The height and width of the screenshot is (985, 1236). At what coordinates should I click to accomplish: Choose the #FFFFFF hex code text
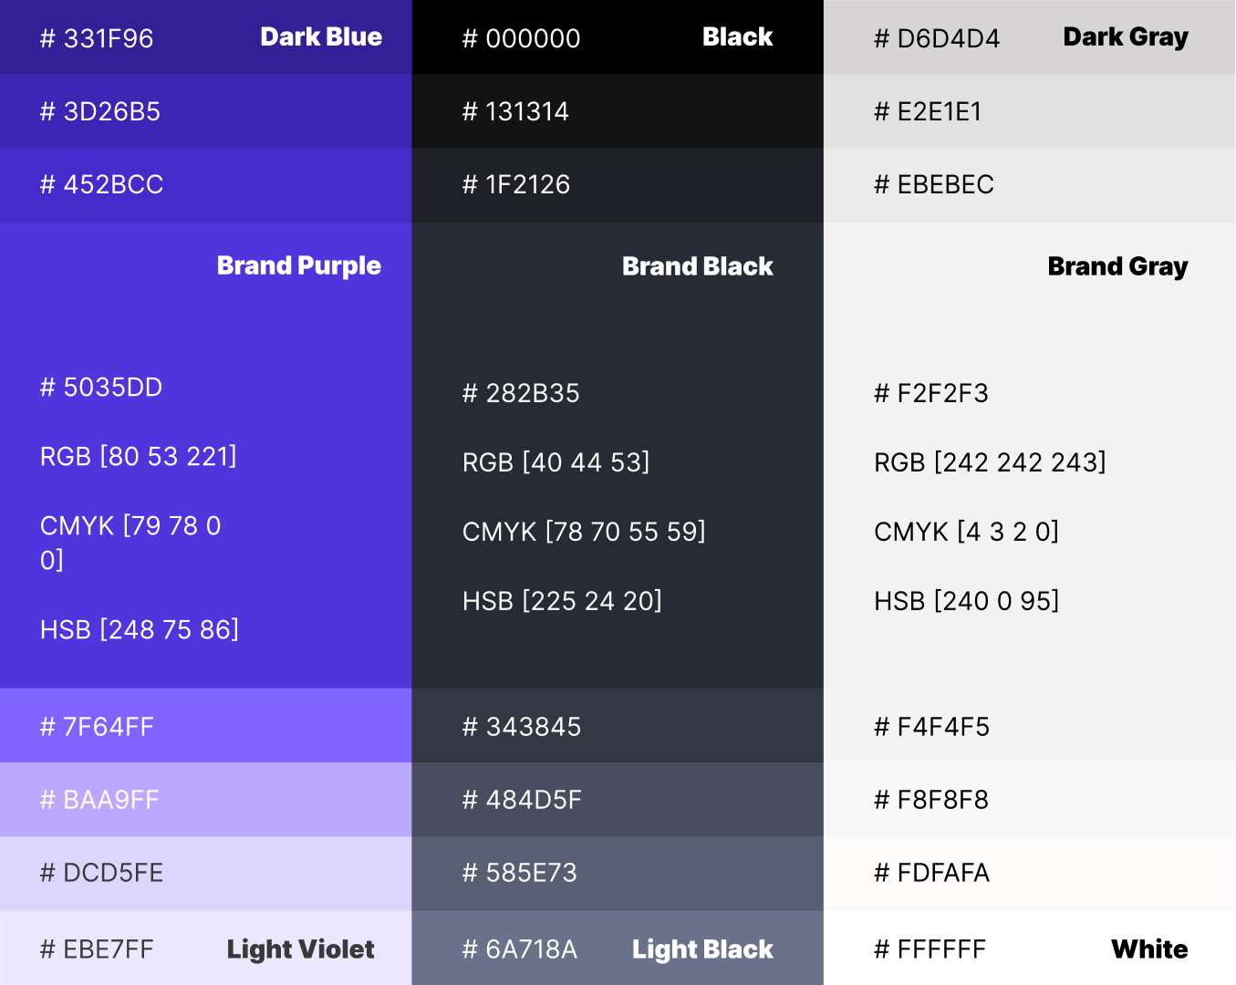pos(930,949)
